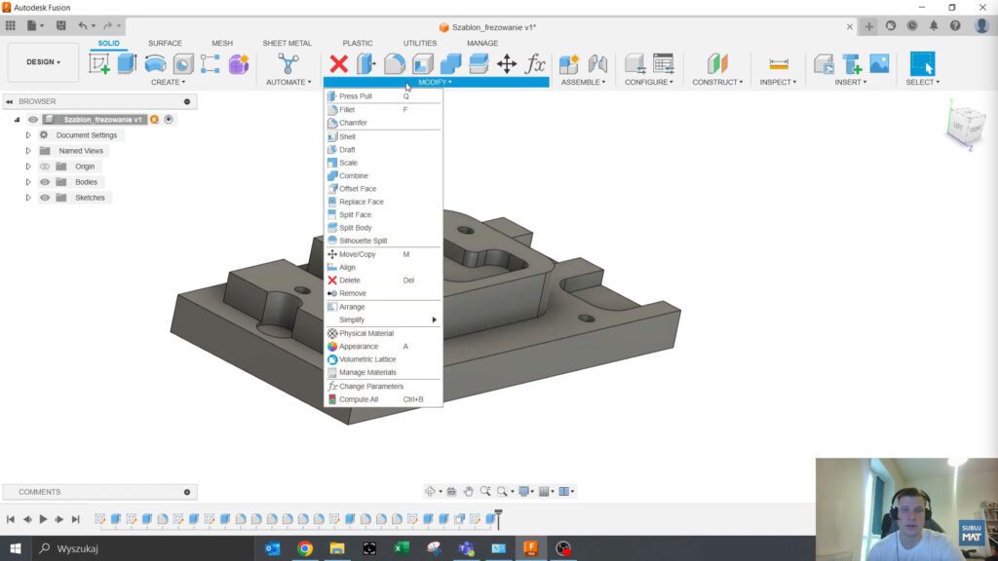Hide the Bodies folder with its eye toggle
The image size is (998, 561).
(44, 182)
